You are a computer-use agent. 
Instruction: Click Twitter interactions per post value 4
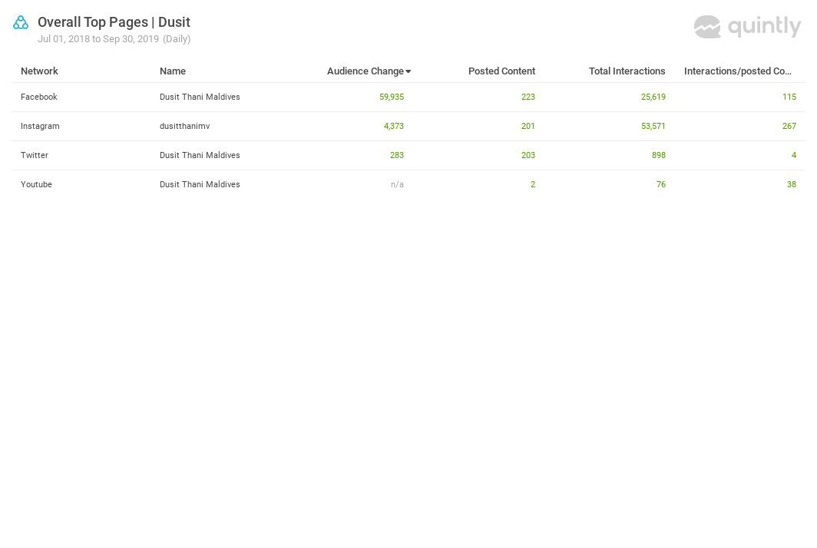[793, 155]
